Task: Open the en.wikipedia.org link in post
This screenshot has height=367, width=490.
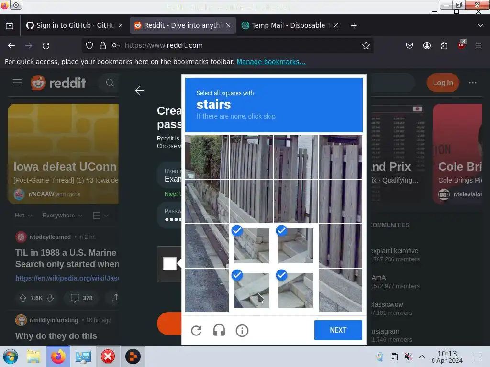Action: click(x=67, y=278)
